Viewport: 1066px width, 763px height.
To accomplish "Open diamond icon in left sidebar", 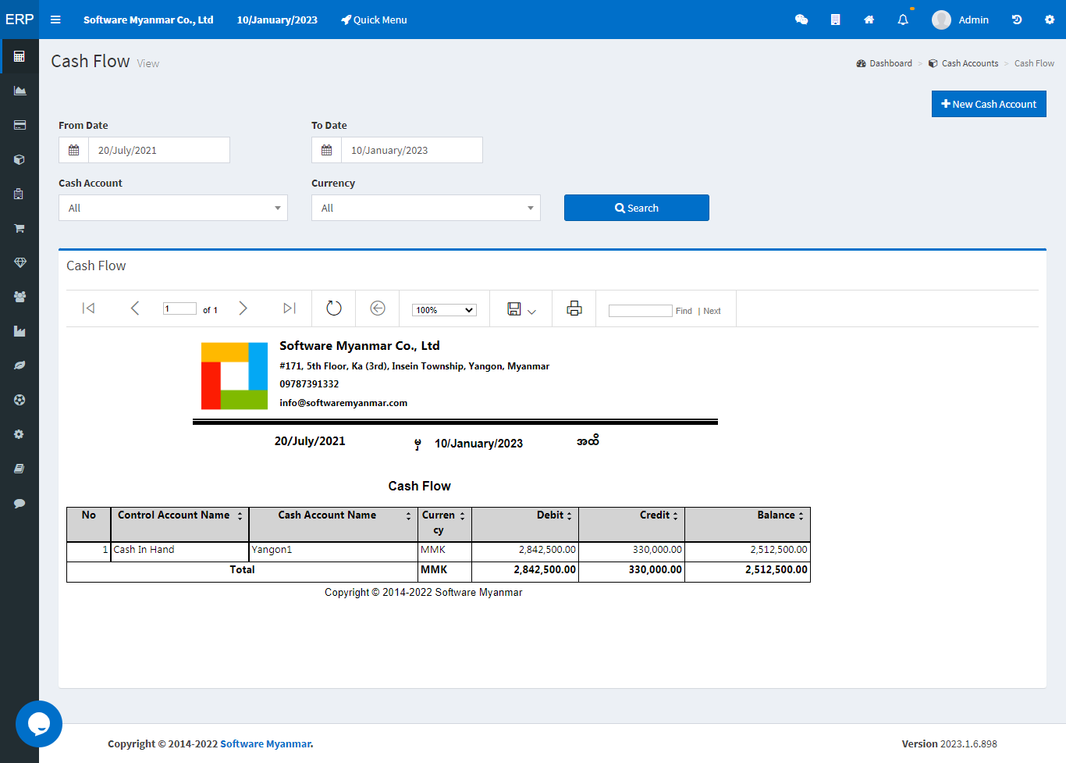I will click(x=20, y=262).
